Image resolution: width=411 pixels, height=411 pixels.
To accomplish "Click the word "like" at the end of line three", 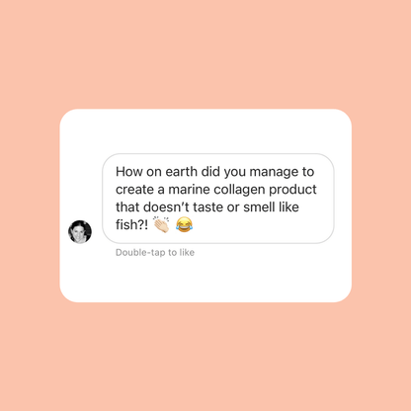I will [x=288, y=207].
